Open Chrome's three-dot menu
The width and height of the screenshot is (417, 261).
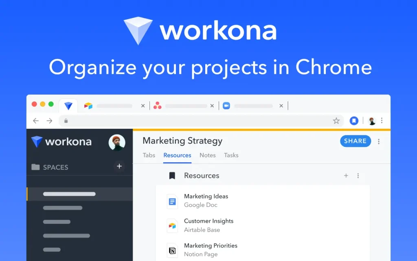382,121
